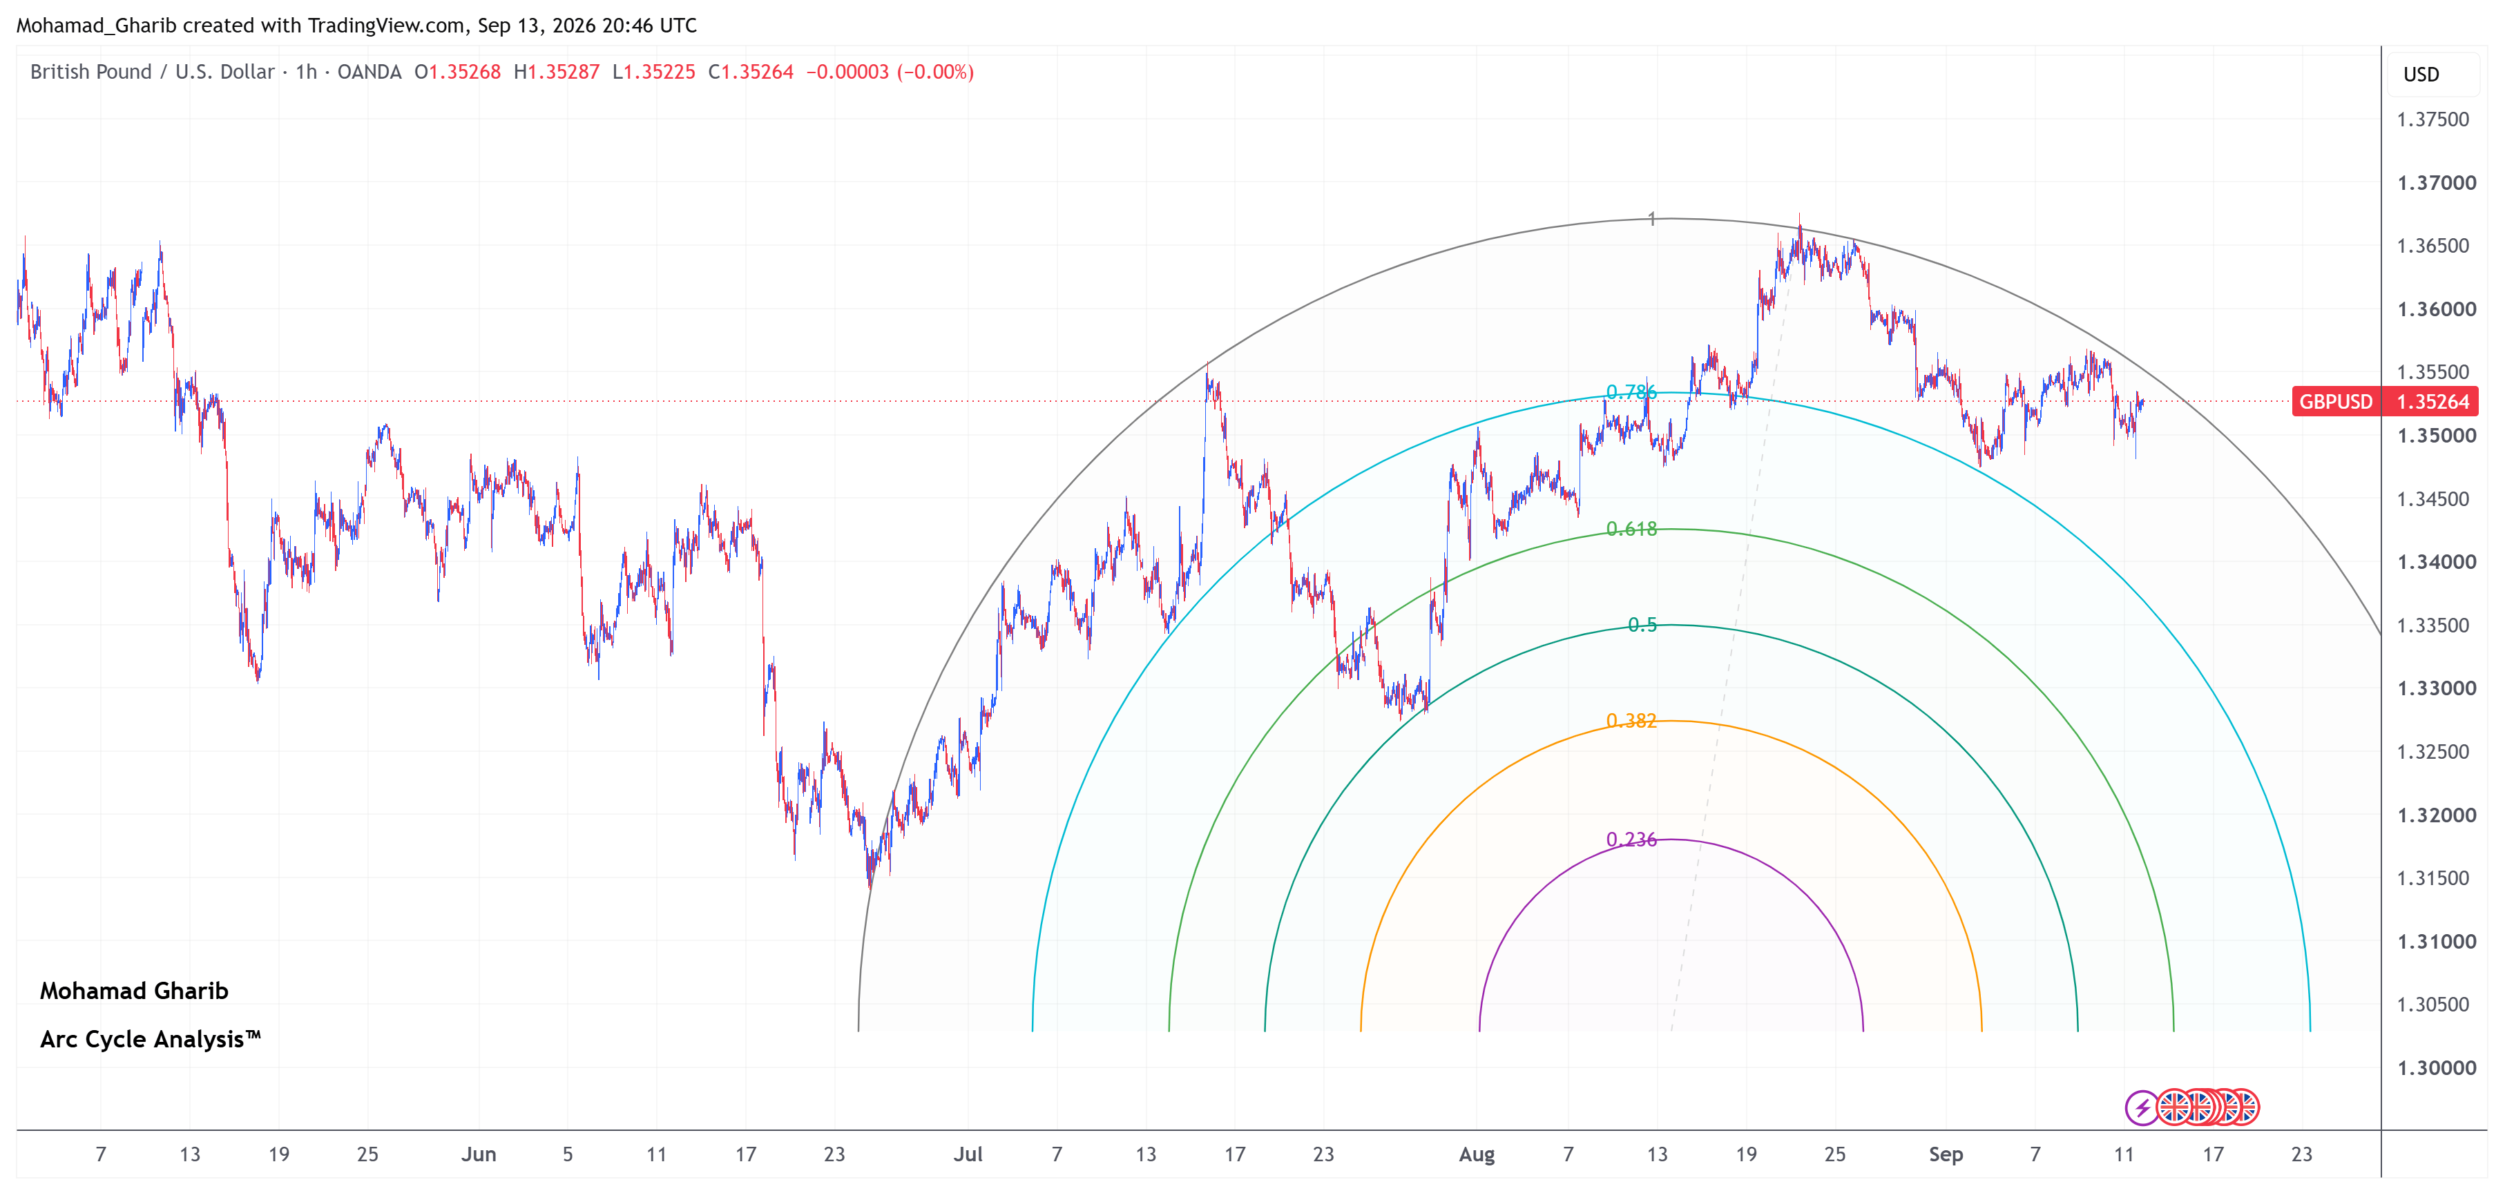The image size is (2505, 1182).
Task: Click the 1.31000 price axis label
Action: (2437, 941)
